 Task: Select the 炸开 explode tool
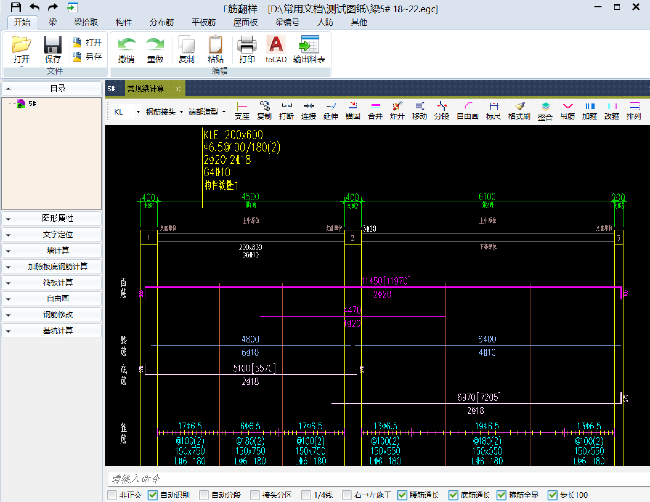[x=397, y=111]
